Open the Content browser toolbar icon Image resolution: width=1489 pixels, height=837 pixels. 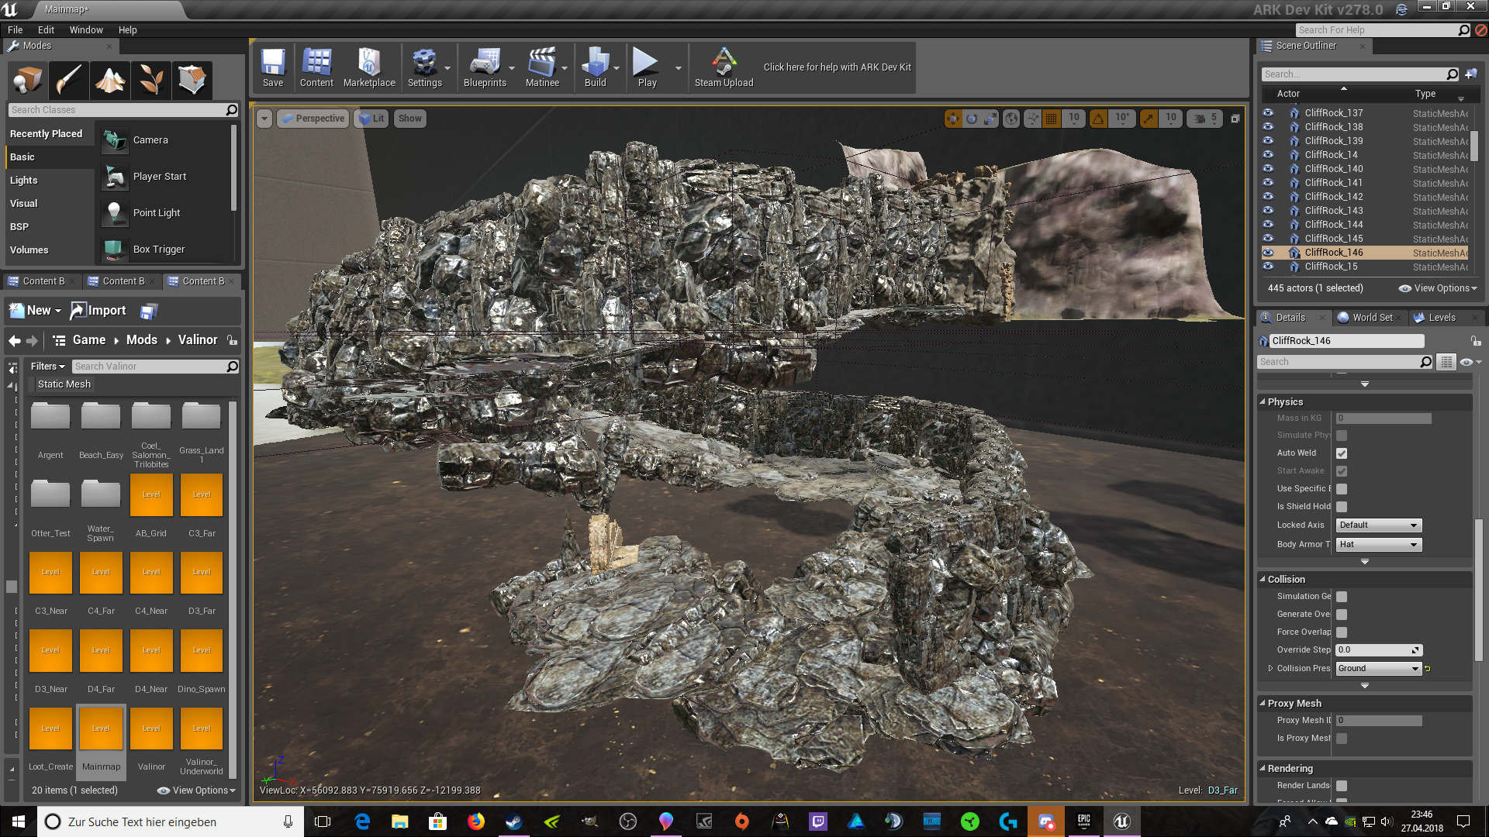[316, 67]
